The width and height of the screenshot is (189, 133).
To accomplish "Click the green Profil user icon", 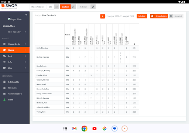I will [x=4, y=100].
